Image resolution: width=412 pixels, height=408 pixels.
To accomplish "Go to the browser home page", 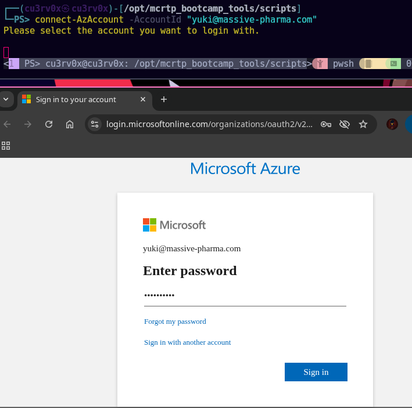I will pos(70,124).
